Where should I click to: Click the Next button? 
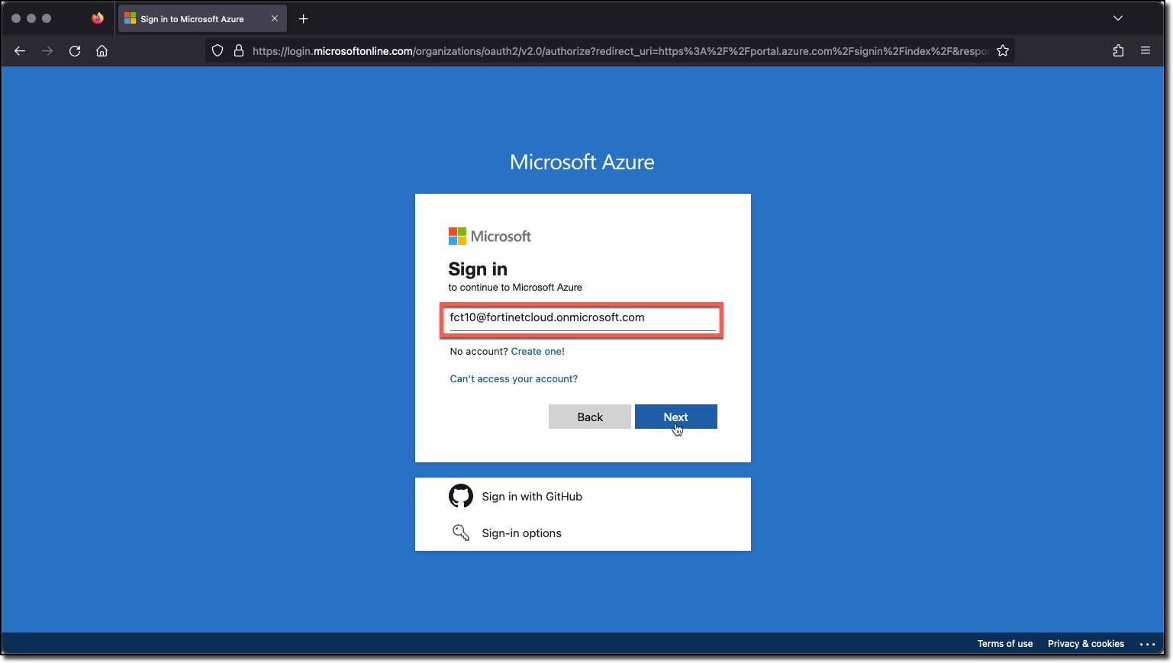(x=676, y=417)
